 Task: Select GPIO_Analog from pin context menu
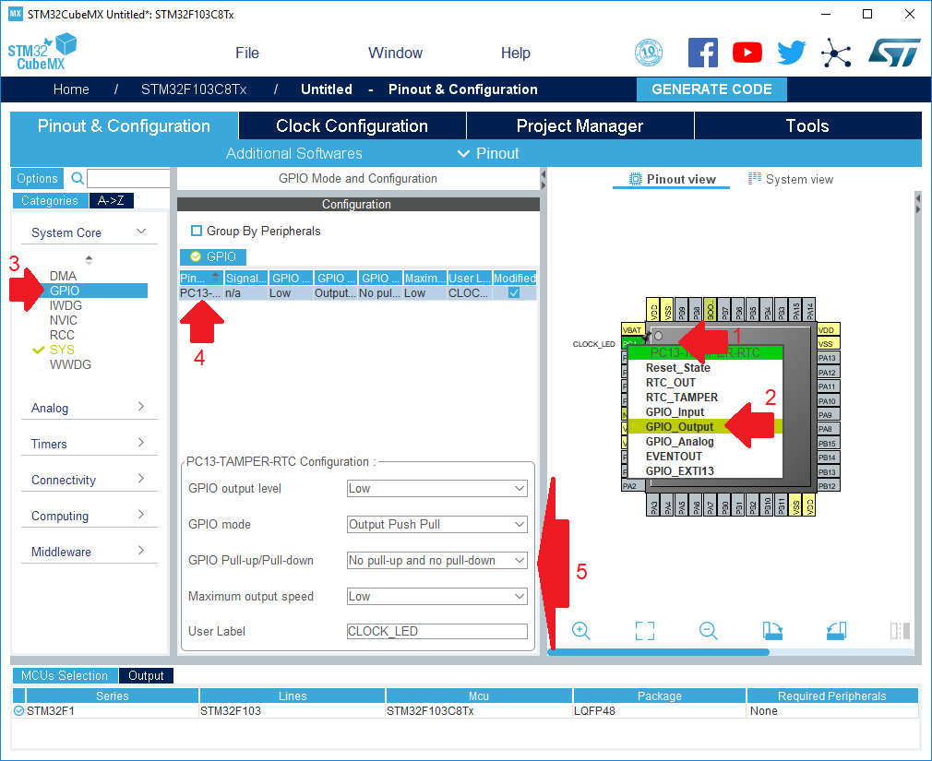point(679,442)
